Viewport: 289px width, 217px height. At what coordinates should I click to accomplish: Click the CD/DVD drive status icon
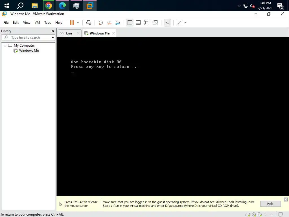pos(254,214)
